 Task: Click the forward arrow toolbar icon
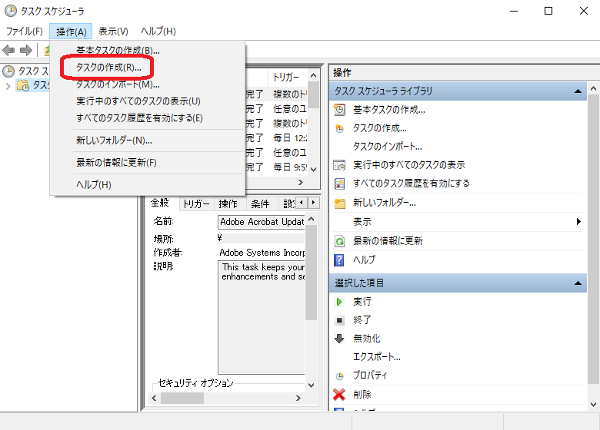coord(26,51)
